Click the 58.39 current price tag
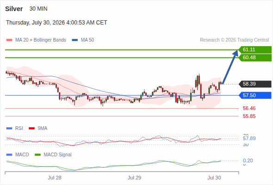 pyautogui.click(x=255, y=84)
